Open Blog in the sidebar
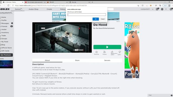Viewport: 173px width, 97px height. [3, 45]
